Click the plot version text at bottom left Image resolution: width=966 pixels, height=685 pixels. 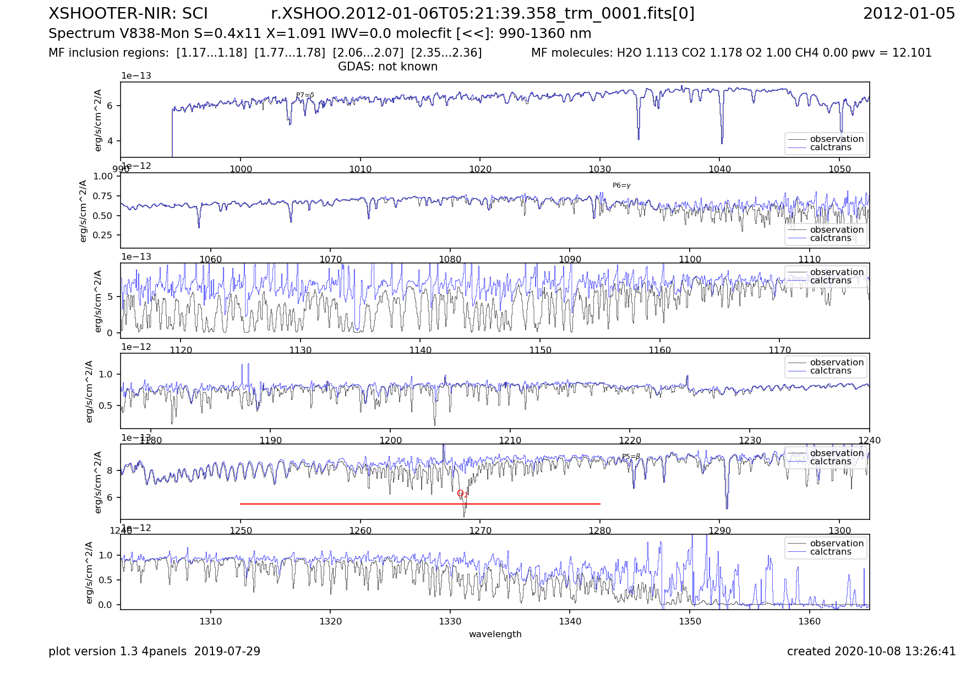tap(154, 651)
